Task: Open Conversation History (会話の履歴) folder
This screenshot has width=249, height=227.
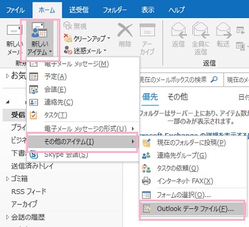Action: [28, 217]
